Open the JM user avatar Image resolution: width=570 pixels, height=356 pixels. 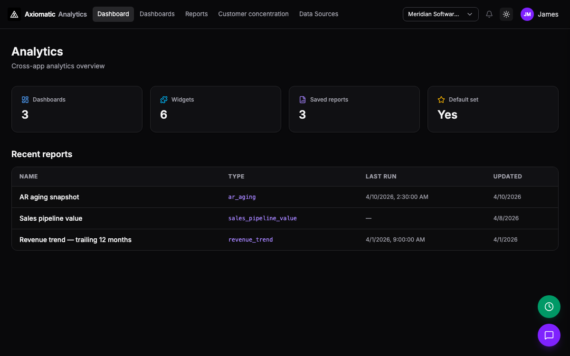point(527,14)
